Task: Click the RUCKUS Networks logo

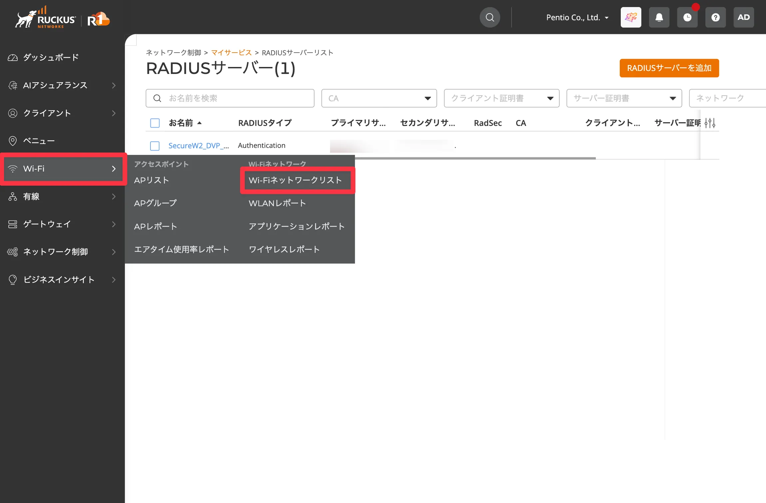Action: coord(45,17)
